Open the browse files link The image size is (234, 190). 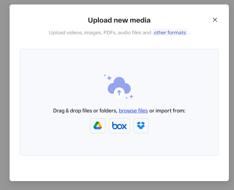(133, 111)
